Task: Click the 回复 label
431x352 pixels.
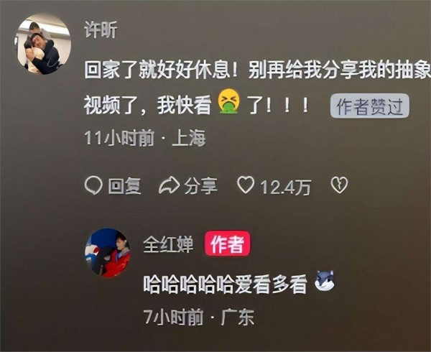Action: point(124,186)
